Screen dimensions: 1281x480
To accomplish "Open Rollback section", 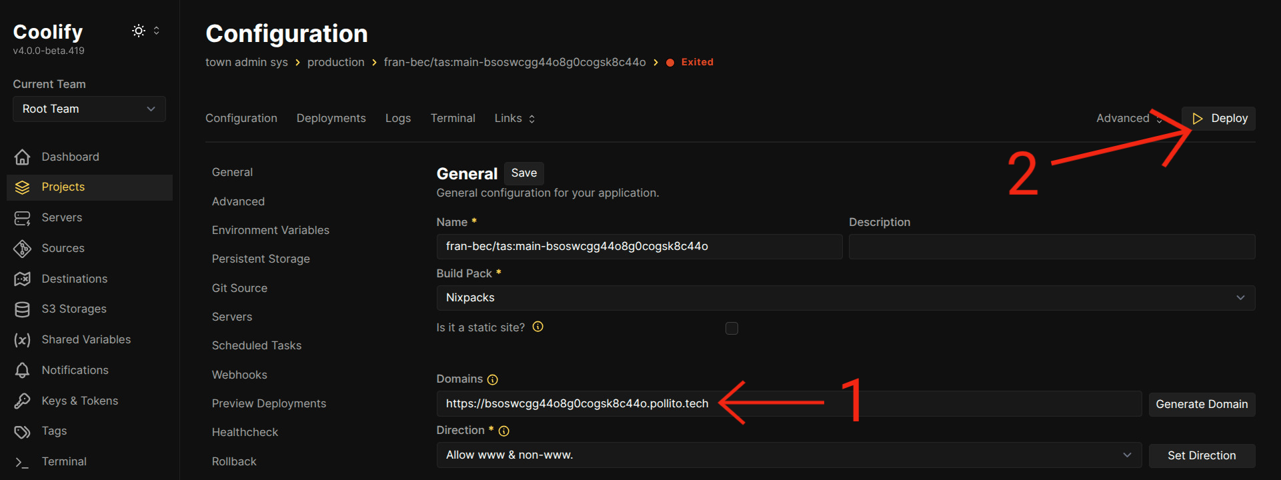I will pyautogui.click(x=234, y=461).
